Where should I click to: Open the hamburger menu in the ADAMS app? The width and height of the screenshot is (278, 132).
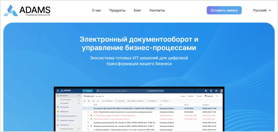pos(58,90)
